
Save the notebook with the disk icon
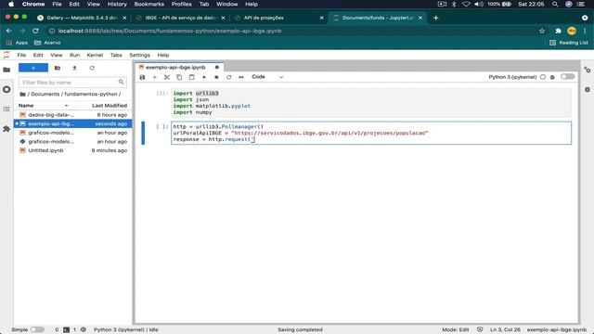(x=142, y=77)
